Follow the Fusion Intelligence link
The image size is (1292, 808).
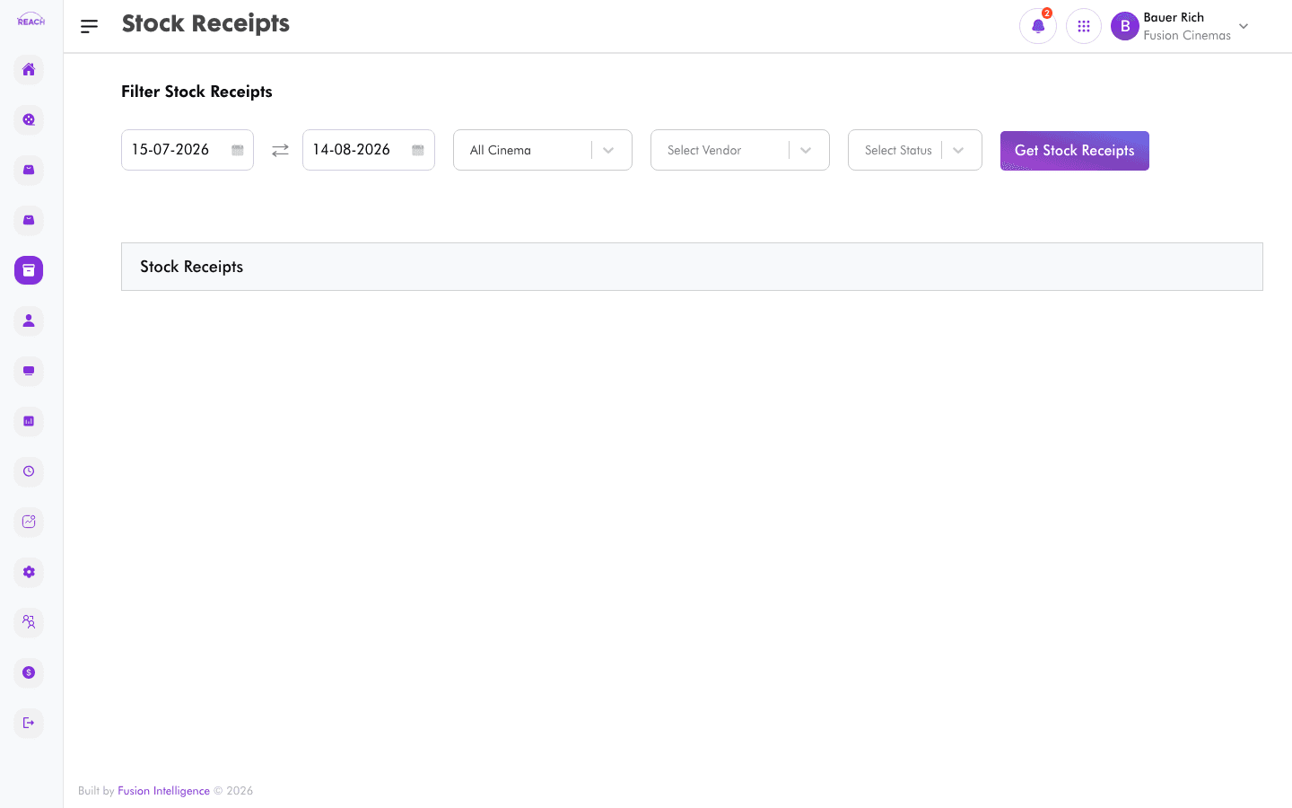pos(163,791)
